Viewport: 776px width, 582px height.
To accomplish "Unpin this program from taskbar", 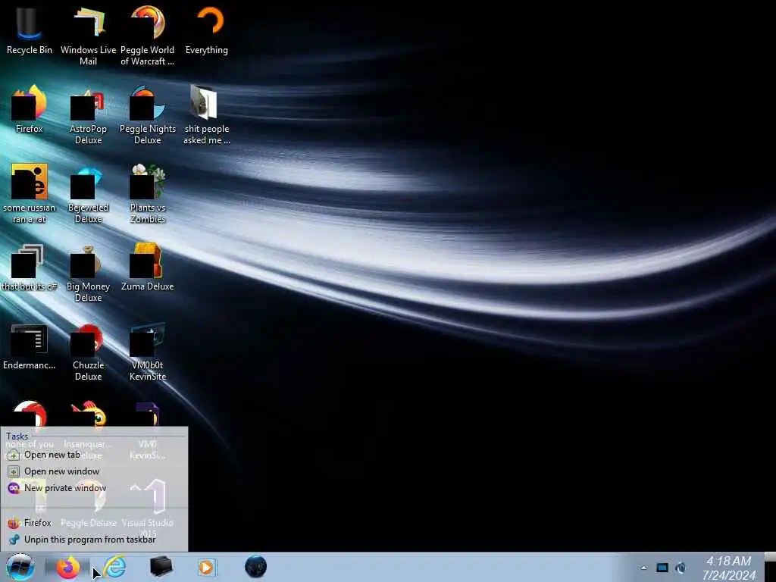I will (x=94, y=540).
